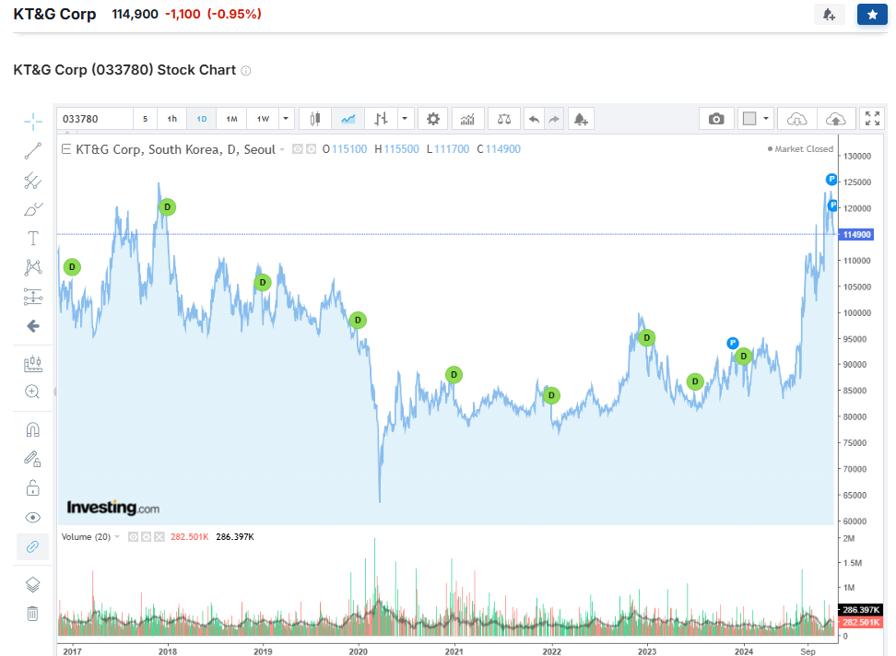
Task: Click the chart layout square icon
Action: pos(749,119)
